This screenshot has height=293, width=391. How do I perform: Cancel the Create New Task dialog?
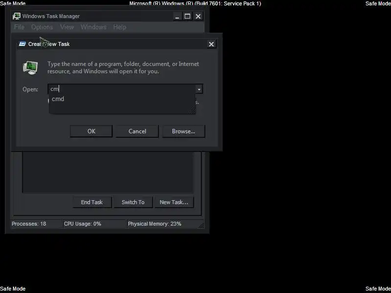(x=137, y=131)
